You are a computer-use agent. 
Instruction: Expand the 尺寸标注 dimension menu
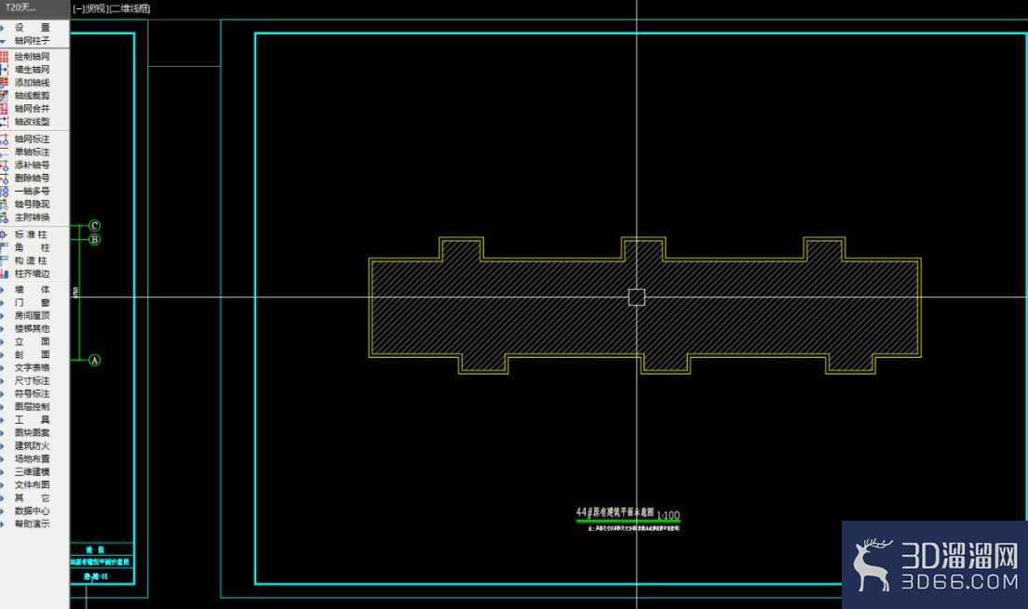pos(32,380)
